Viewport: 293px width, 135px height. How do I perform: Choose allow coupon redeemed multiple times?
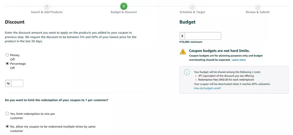[x=7, y=126]
